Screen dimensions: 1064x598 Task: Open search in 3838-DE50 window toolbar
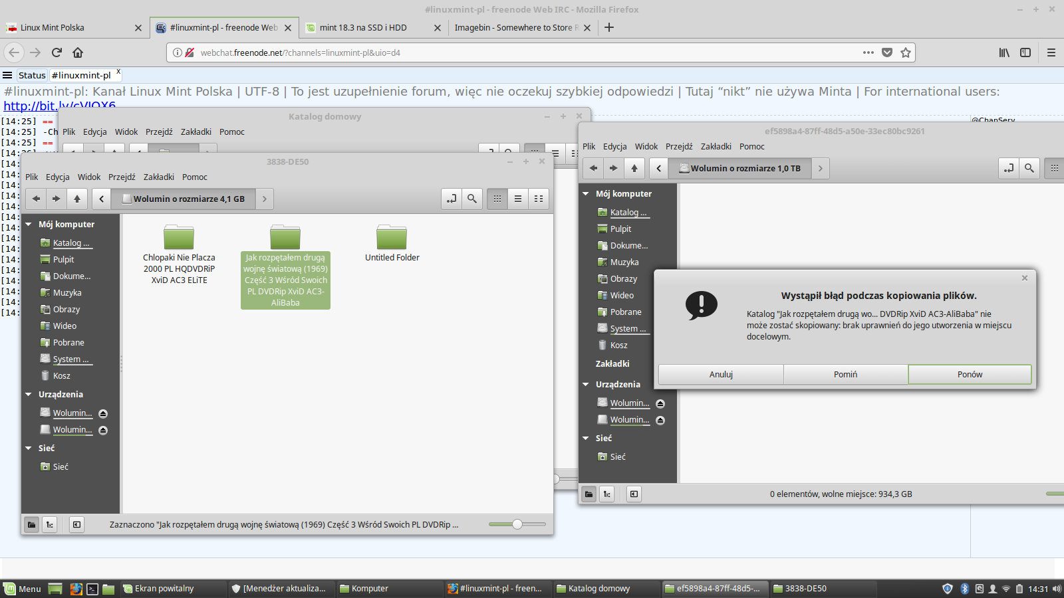pyautogui.click(x=472, y=199)
